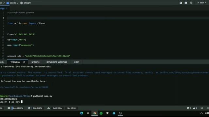The image size is (209, 117).
Task: Open the round app icon right of Telegram
Action: click(x=121, y=113)
